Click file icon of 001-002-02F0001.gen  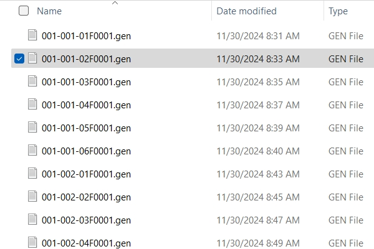33,197
